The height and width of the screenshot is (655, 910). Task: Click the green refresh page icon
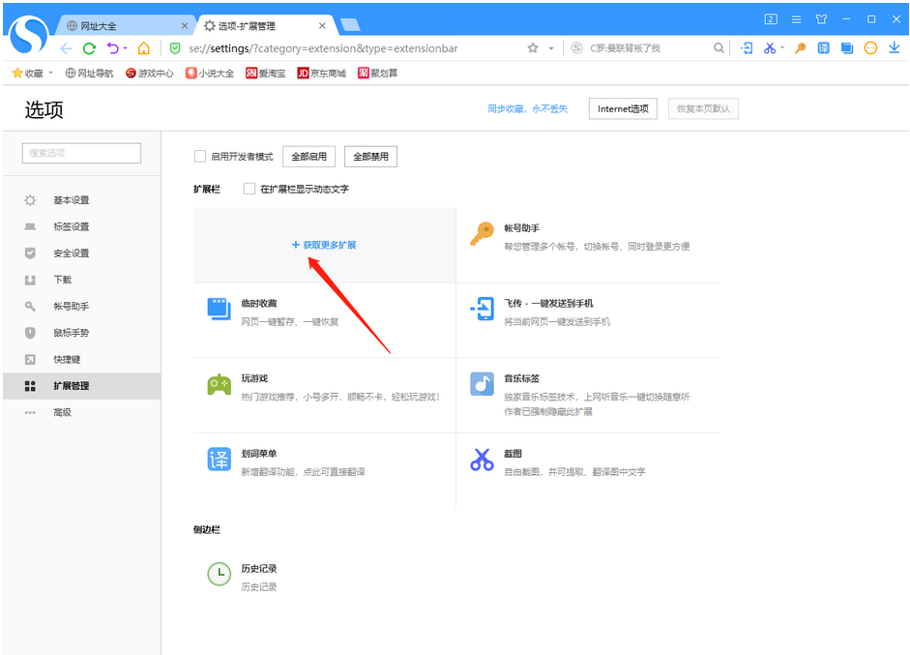point(89,48)
